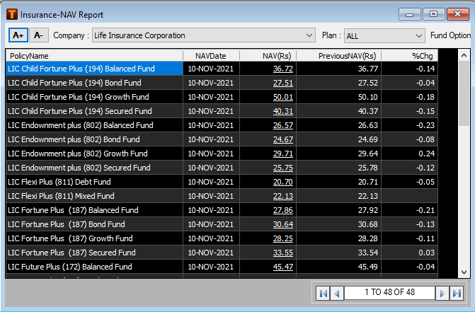Image resolution: width=475 pixels, height=312 pixels.
Task: Click %Chg value -0.23
Action: click(425, 125)
